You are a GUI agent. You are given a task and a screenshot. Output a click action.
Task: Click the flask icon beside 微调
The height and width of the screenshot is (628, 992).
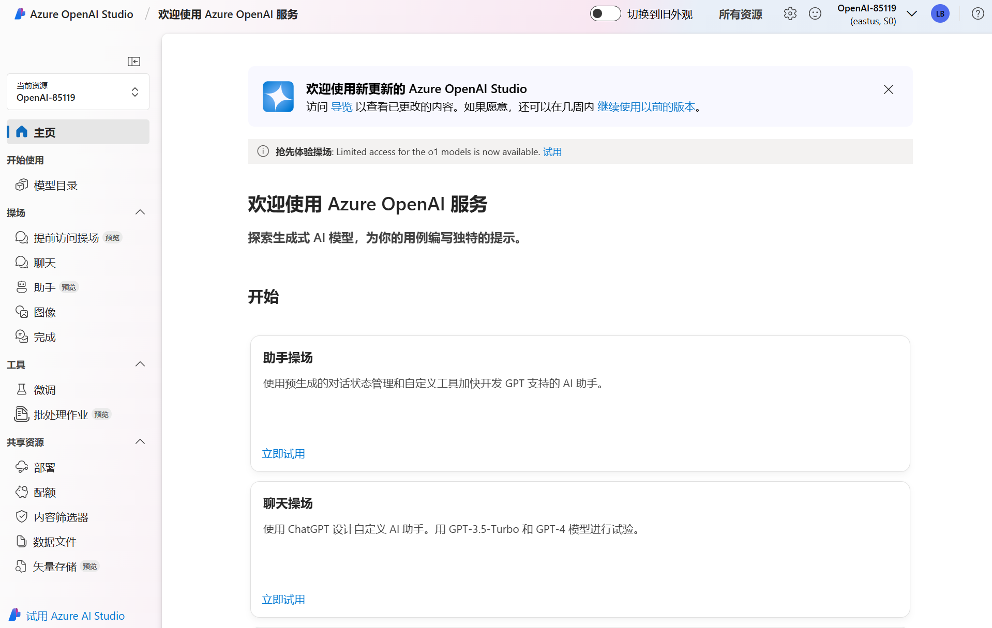point(22,390)
